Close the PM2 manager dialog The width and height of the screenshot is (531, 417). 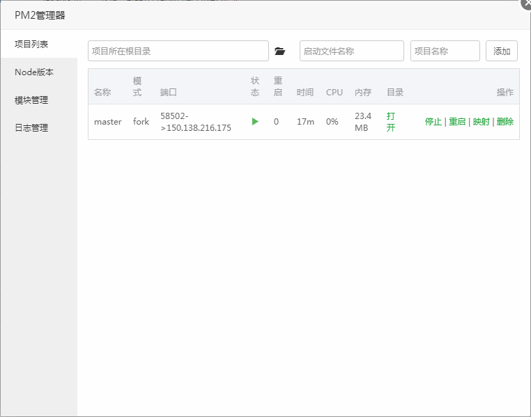click(x=527, y=3)
